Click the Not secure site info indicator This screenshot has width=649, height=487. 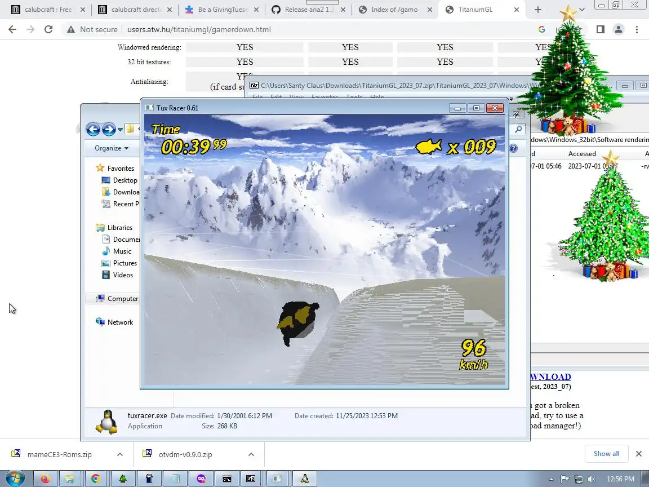(x=92, y=29)
